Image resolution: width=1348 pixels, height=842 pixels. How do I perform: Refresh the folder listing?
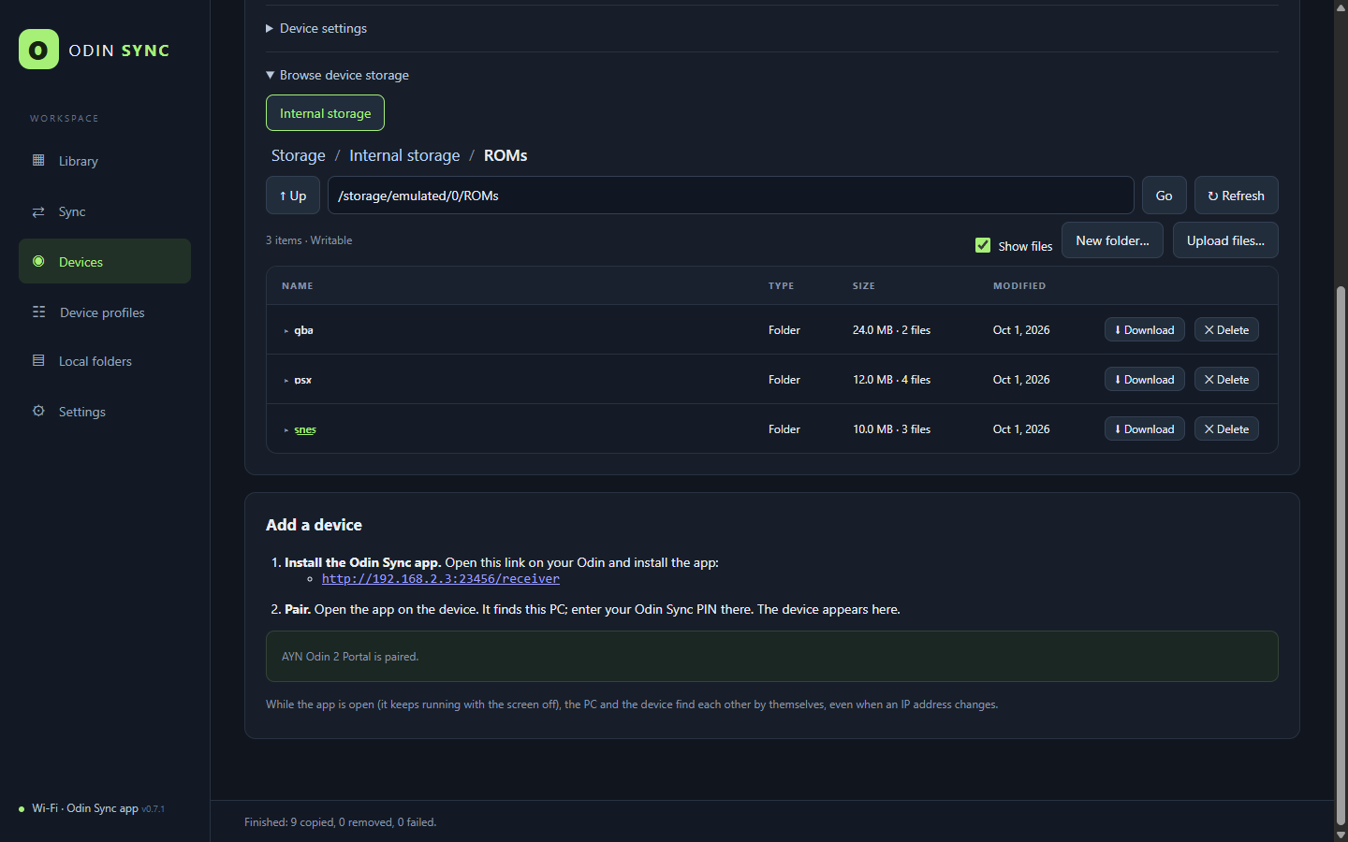[x=1237, y=196]
